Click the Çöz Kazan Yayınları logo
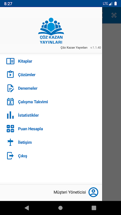This screenshot has height=215, width=121. tap(51, 31)
